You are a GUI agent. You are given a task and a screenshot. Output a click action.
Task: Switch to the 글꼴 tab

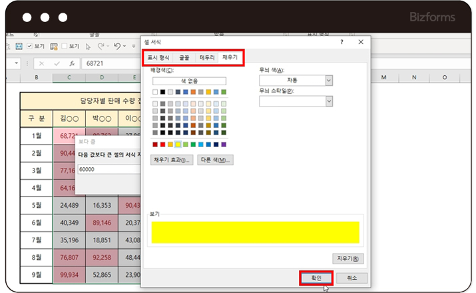point(185,59)
